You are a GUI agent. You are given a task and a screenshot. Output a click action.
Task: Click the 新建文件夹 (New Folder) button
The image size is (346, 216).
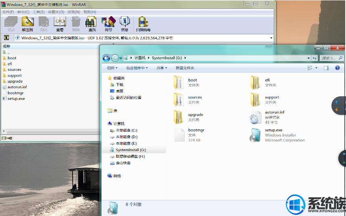click(185, 68)
